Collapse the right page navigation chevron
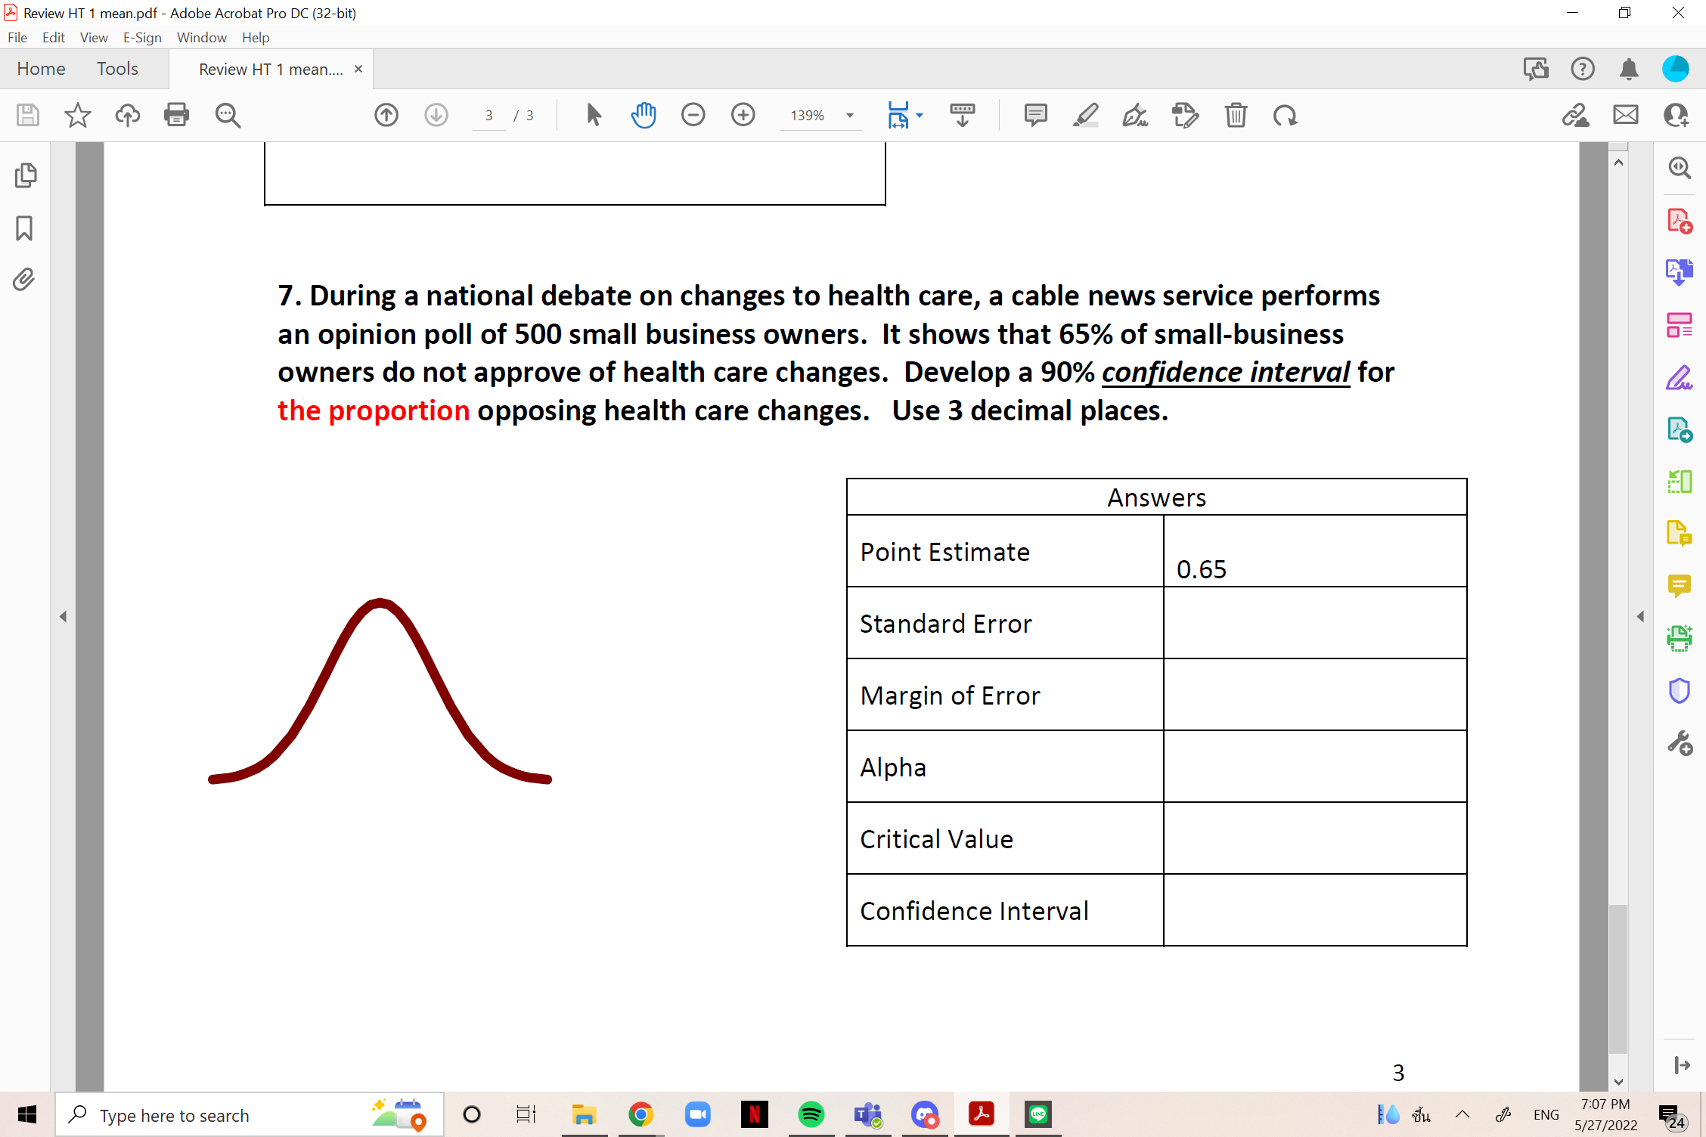 click(x=1639, y=615)
